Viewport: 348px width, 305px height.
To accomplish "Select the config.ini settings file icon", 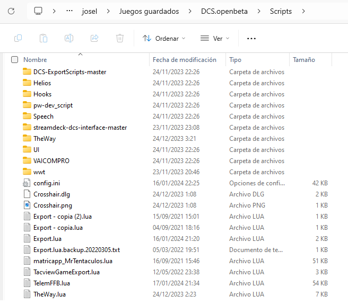I will [27, 183].
